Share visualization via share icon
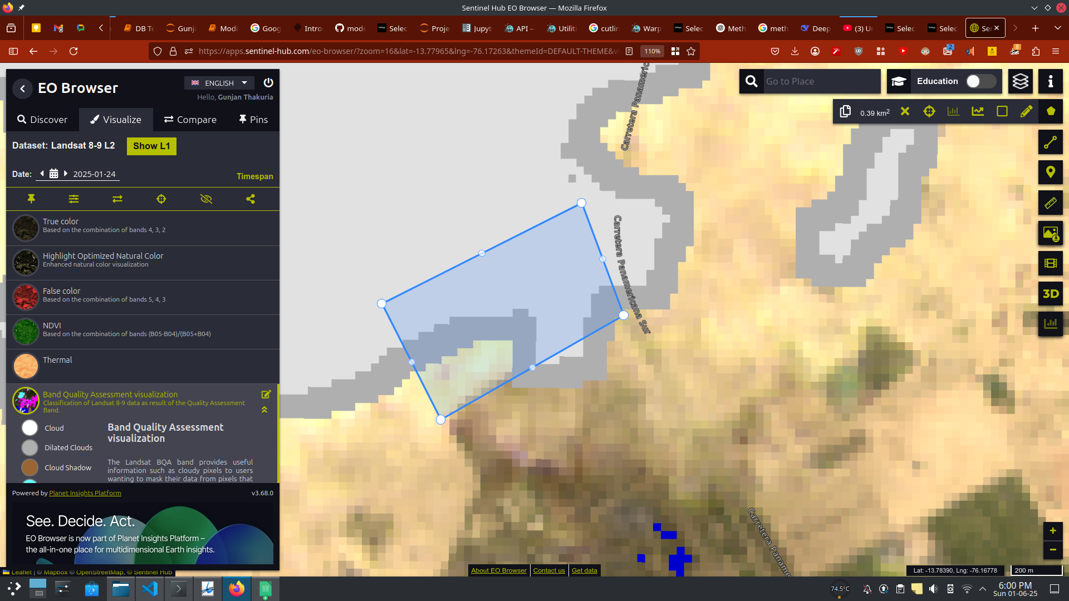The height and width of the screenshot is (601, 1069). tap(251, 199)
